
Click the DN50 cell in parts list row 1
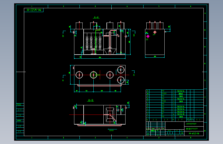(181, 117)
